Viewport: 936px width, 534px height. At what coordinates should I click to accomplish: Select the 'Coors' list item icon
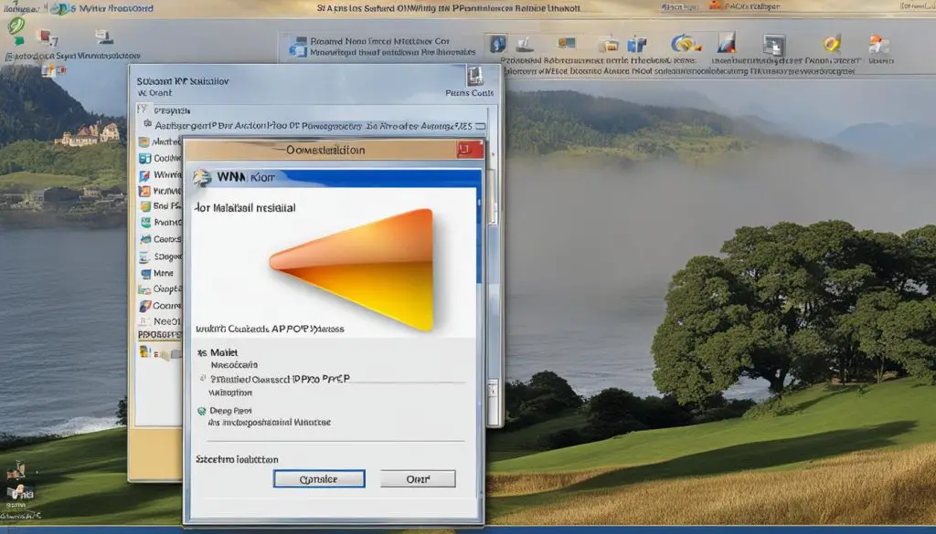click(145, 239)
